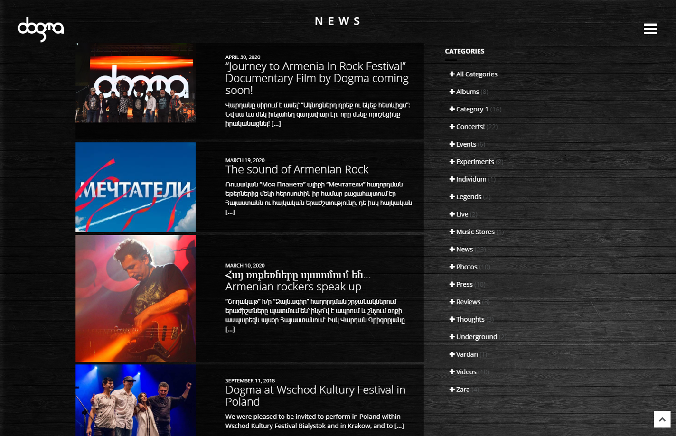Click the April 30, 2020 date

click(x=243, y=57)
